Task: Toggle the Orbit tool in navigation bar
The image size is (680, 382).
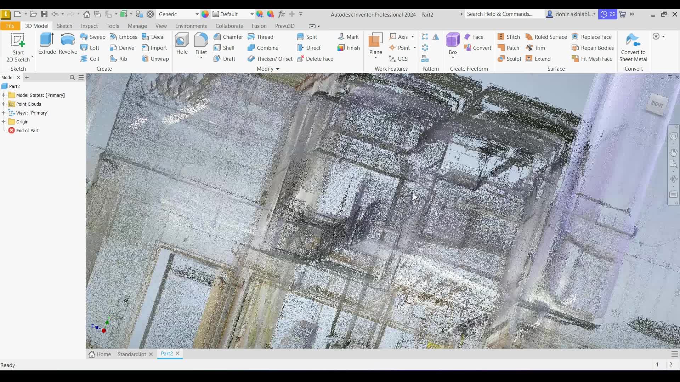Action: (674, 179)
